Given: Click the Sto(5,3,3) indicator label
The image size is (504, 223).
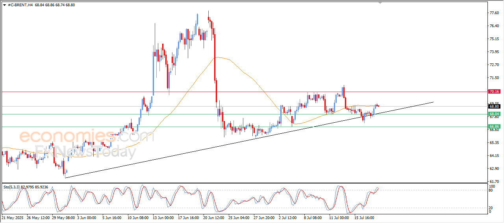Looking at the screenshot, I should click(x=12, y=187).
